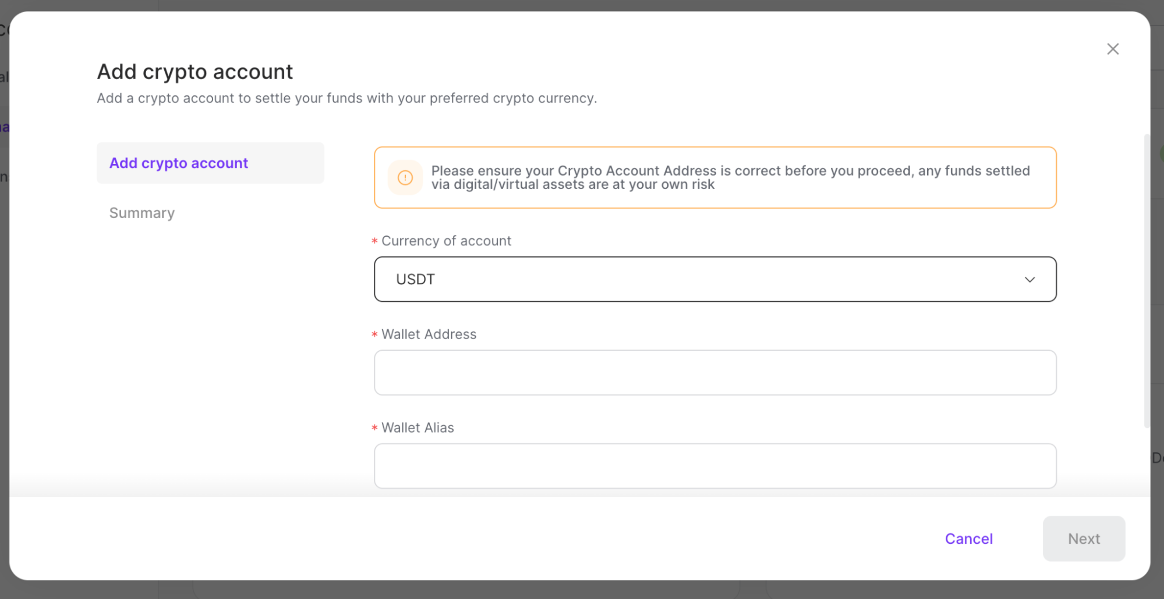
Task: Click the Wallet Alias label
Action: pos(418,427)
